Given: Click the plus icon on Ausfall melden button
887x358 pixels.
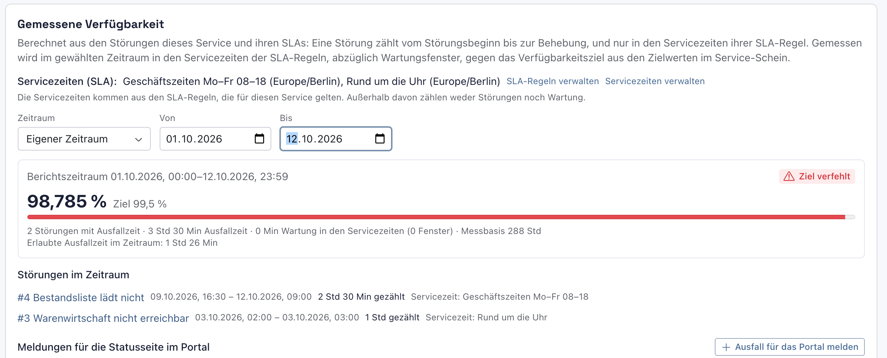Looking at the screenshot, I should click(x=726, y=347).
